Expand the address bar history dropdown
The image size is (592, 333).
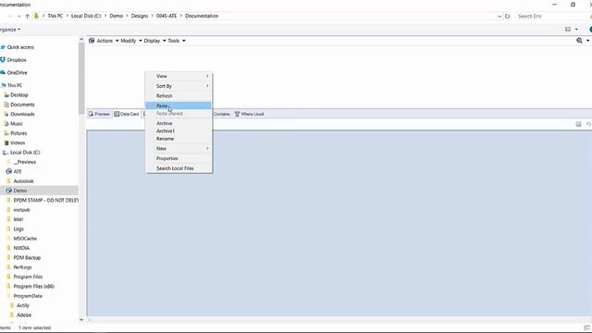point(499,17)
